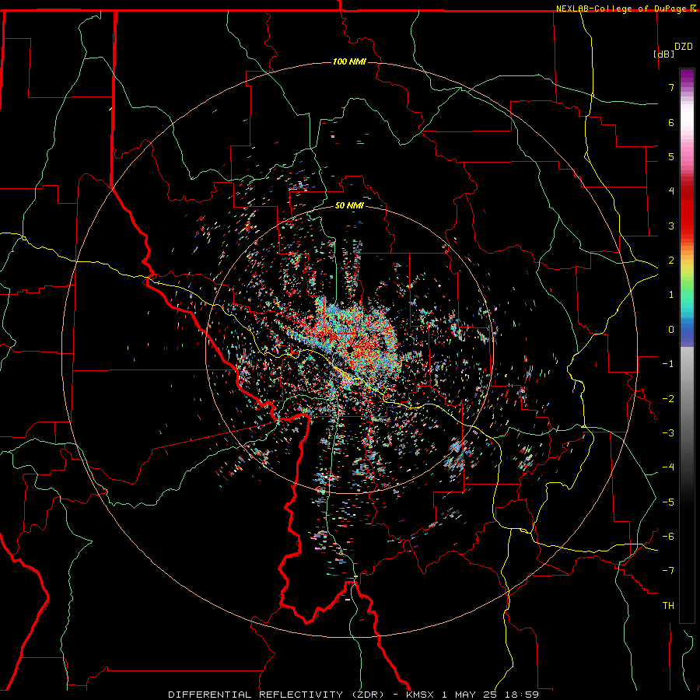700x700 pixels.
Task: Click the -7 value on the color scale
Action: point(668,571)
